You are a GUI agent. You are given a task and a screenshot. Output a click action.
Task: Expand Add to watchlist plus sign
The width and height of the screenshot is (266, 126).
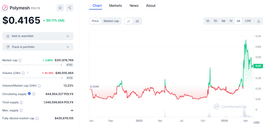pos(68,36)
